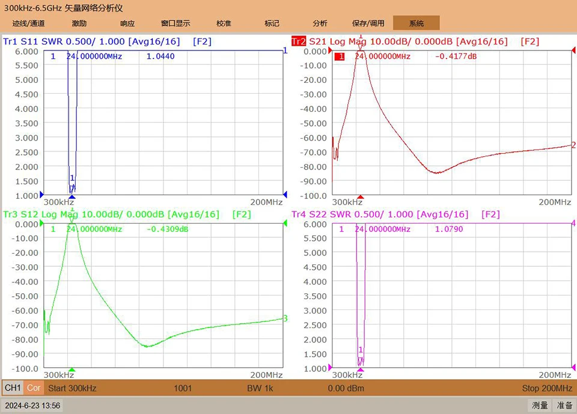
Task: Click trace number 2 at Tr2 right edge
Action: (x=573, y=145)
